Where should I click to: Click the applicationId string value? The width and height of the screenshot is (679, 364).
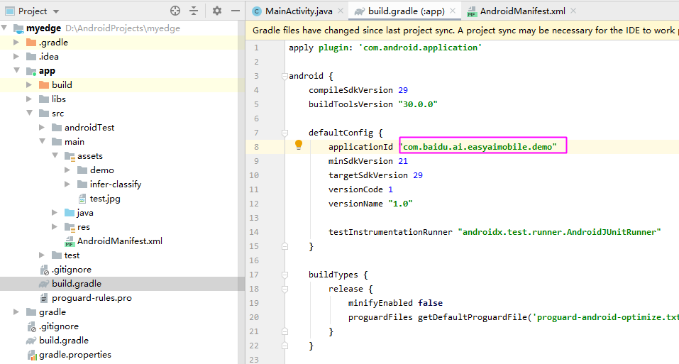coord(477,147)
